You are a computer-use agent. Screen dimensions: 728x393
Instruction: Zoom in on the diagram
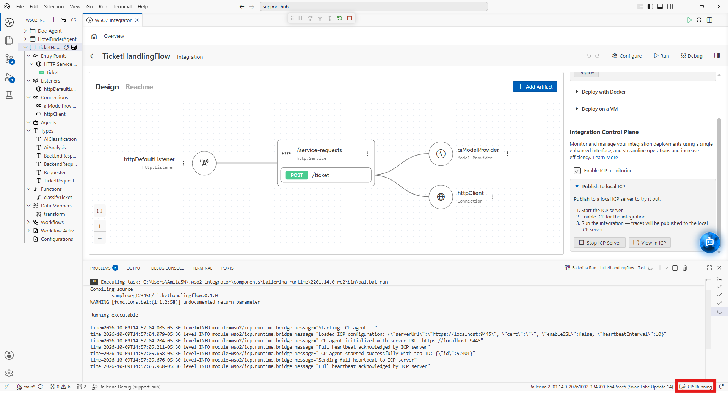point(100,226)
